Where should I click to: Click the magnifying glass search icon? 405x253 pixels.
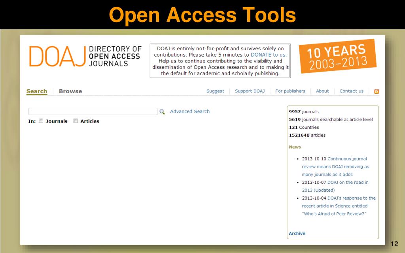coord(162,111)
